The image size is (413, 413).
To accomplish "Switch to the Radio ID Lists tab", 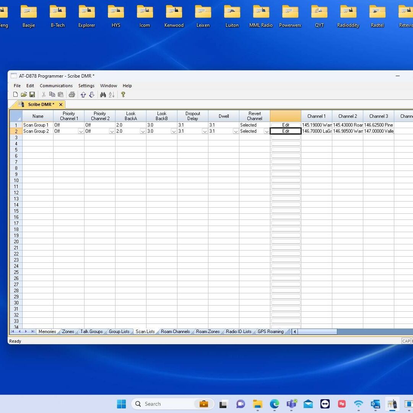I will 239,332.
